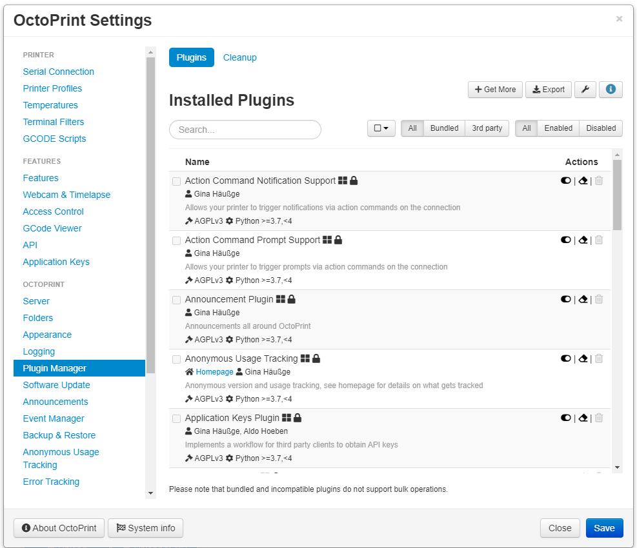Click eraser icon on Action Command Prompt Support
Image resolution: width=637 pixels, height=548 pixels.
pos(583,240)
